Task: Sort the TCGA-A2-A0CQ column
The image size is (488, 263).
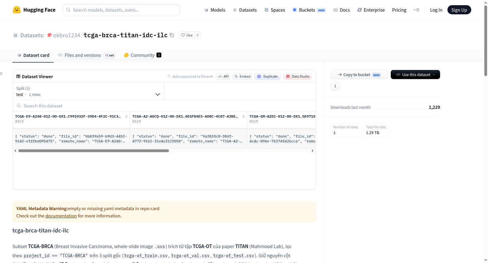Action: tap(243, 116)
